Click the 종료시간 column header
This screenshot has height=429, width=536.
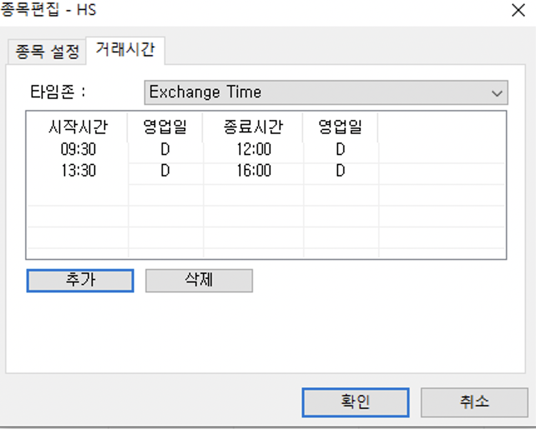coord(254,128)
